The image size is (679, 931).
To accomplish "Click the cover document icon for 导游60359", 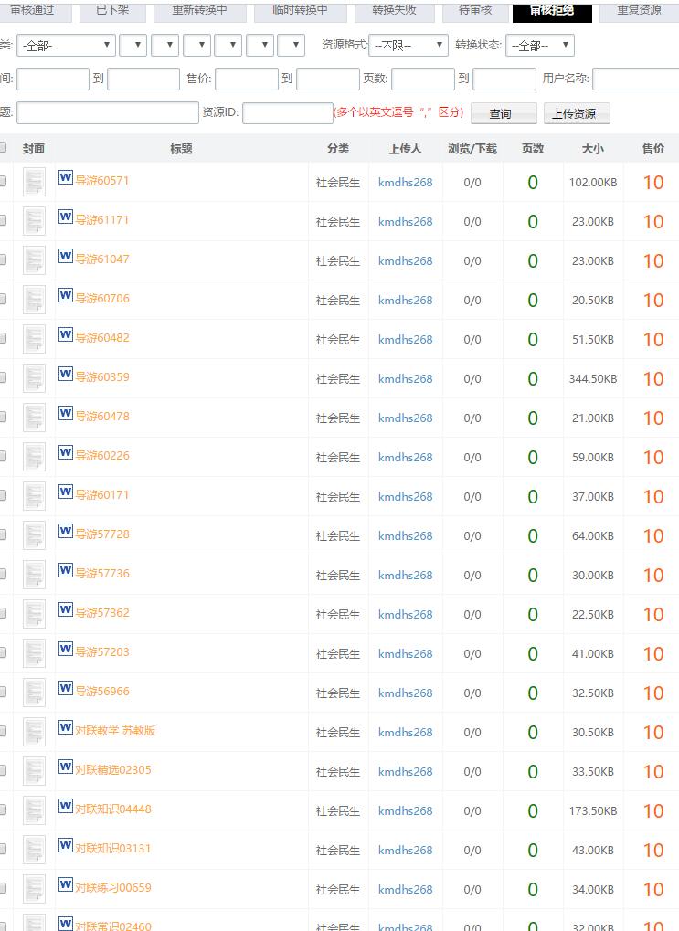I will coord(34,378).
